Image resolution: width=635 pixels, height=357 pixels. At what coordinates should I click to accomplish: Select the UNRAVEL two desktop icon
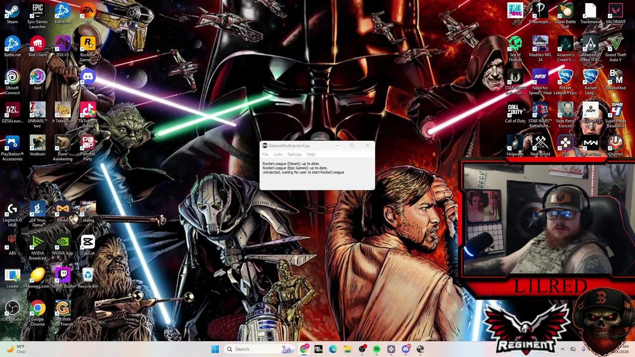(x=37, y=115)
